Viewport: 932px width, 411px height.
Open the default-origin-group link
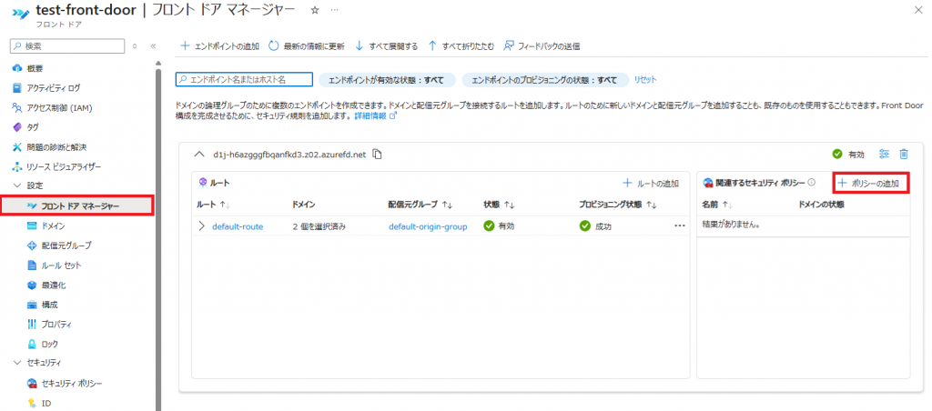428,226
